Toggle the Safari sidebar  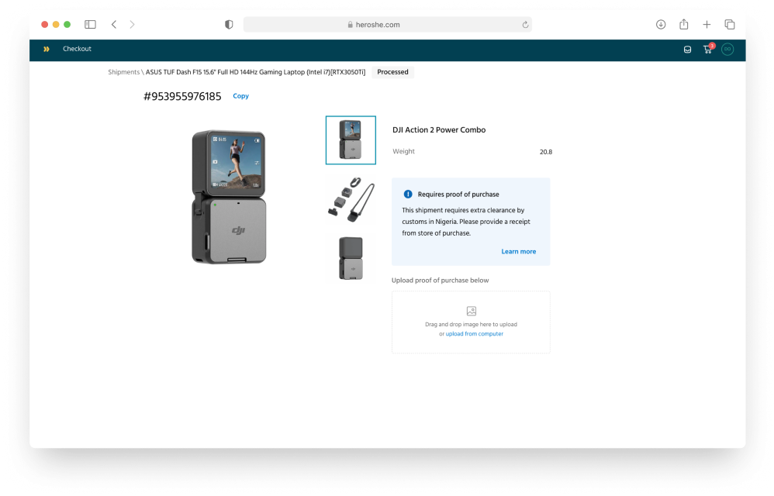(x=90, y=24)
